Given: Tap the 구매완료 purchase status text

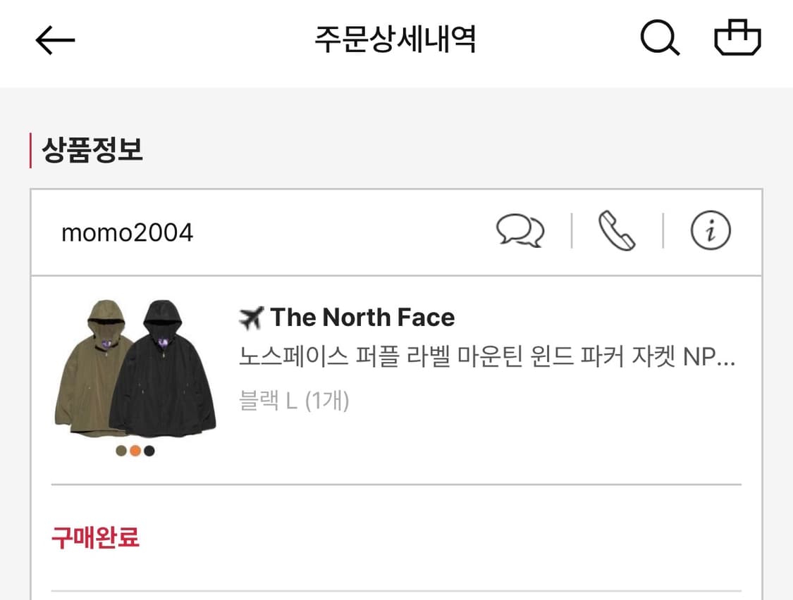Looking at the screenshot, I should (94, 537).
